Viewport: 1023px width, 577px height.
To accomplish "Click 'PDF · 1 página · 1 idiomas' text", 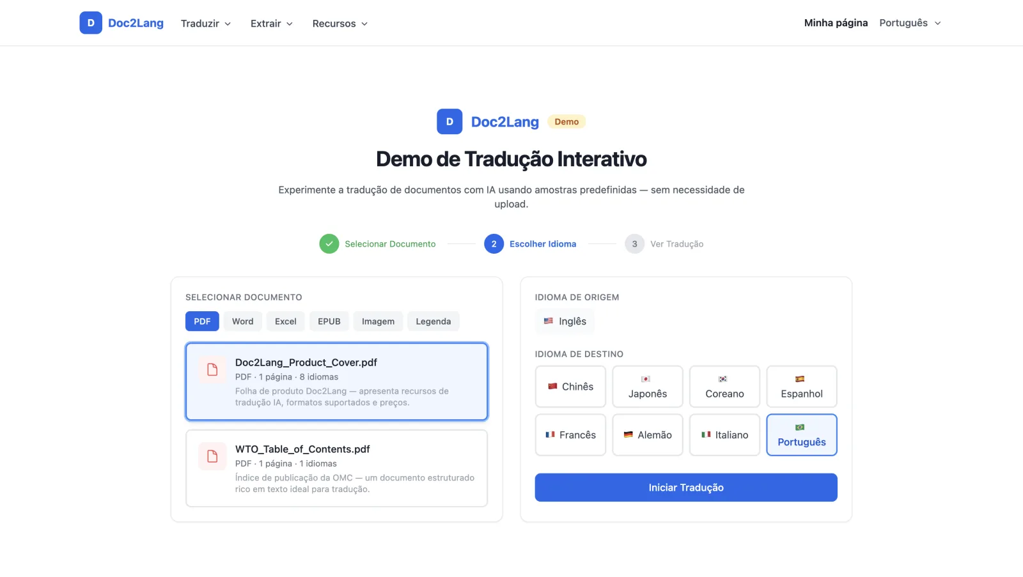I will pyautogui.click(x=286, y=464).
